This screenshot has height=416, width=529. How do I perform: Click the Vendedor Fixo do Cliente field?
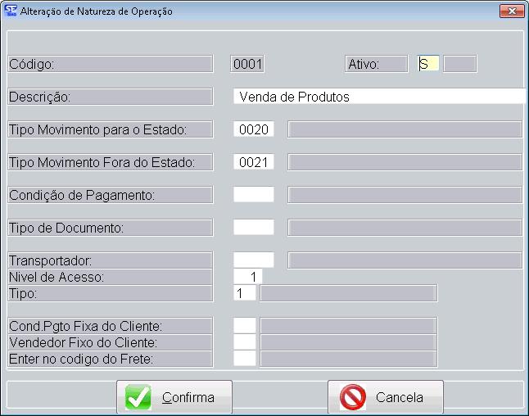[x=245, y=342]
